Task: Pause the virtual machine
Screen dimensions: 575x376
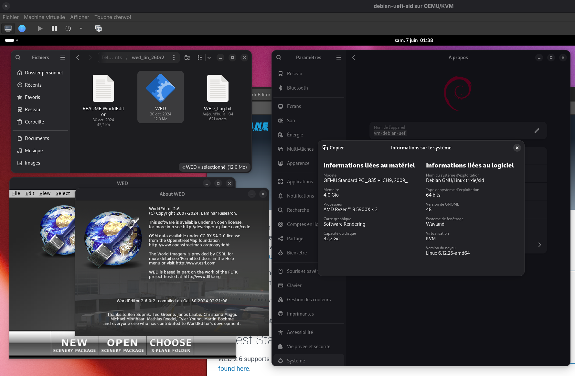Action: pos(54,28)
